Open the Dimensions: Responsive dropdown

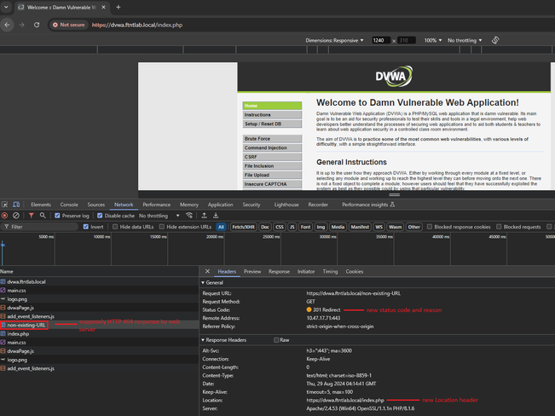coord(336,40)
